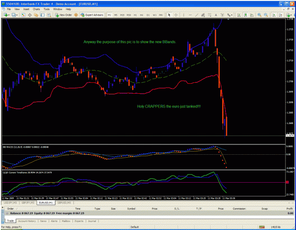The height and width of the screenshot is (230, 296).
Task: Click the Zoom In magnifier
Action: pyautogui.click(x=260, y=15)
